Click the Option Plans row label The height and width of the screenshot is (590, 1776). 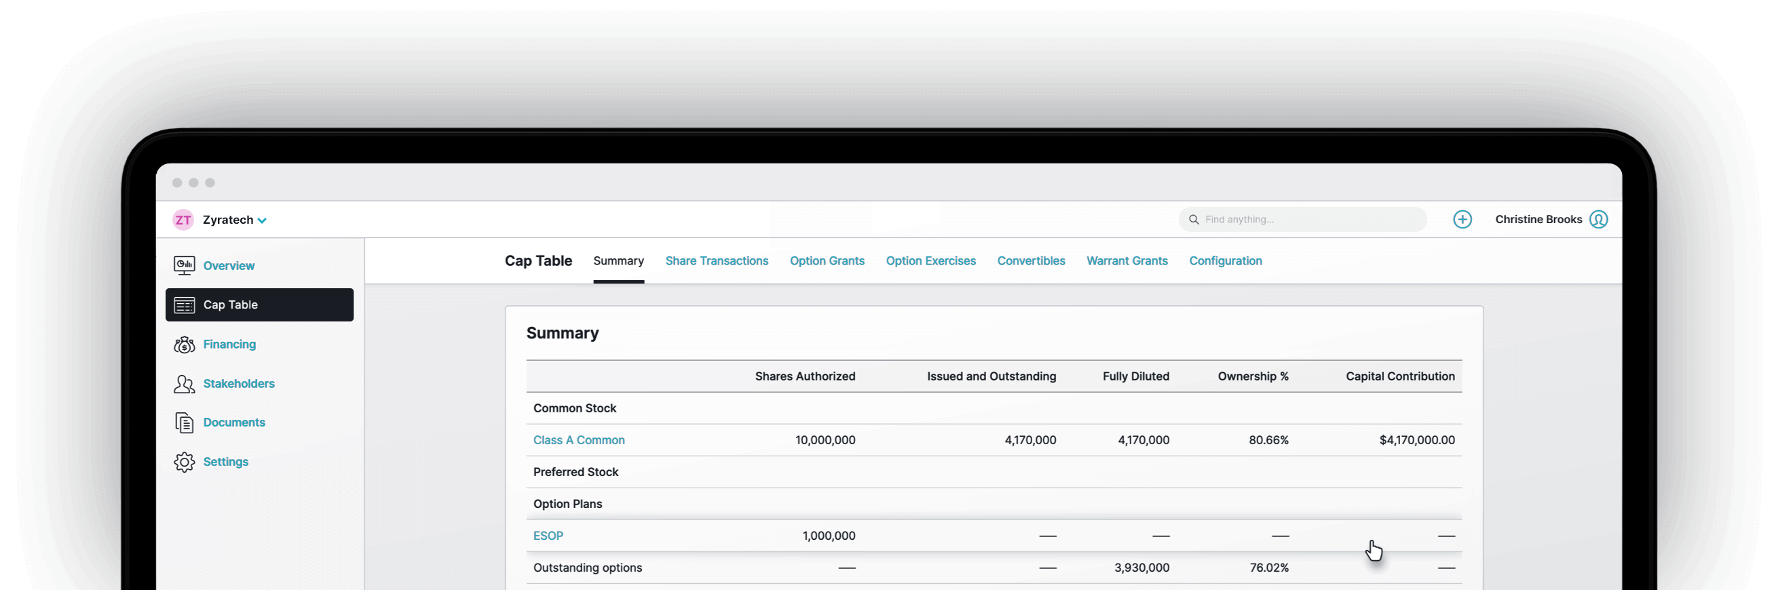(567, 504)
